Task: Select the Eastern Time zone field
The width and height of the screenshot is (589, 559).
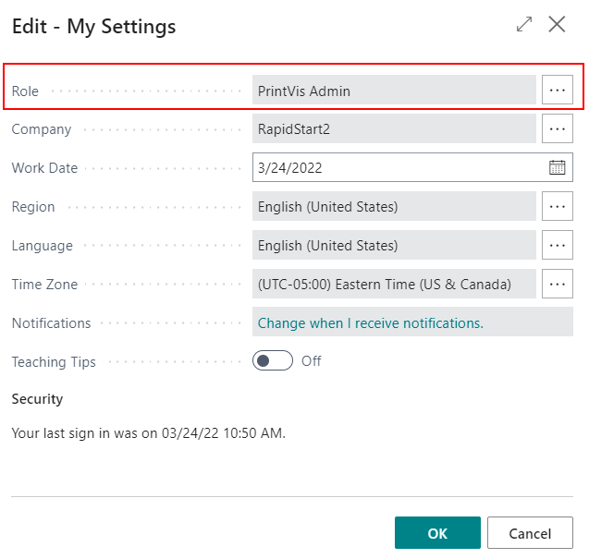Action: coord(394,284)
